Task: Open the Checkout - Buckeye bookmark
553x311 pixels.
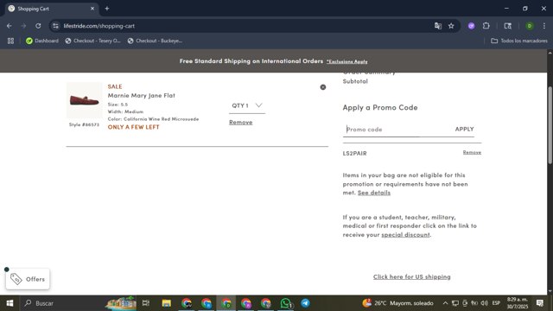Action: click(155, 41)
